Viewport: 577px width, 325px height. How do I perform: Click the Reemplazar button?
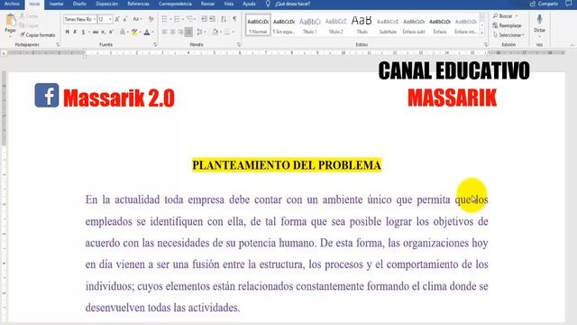point(507,25)
